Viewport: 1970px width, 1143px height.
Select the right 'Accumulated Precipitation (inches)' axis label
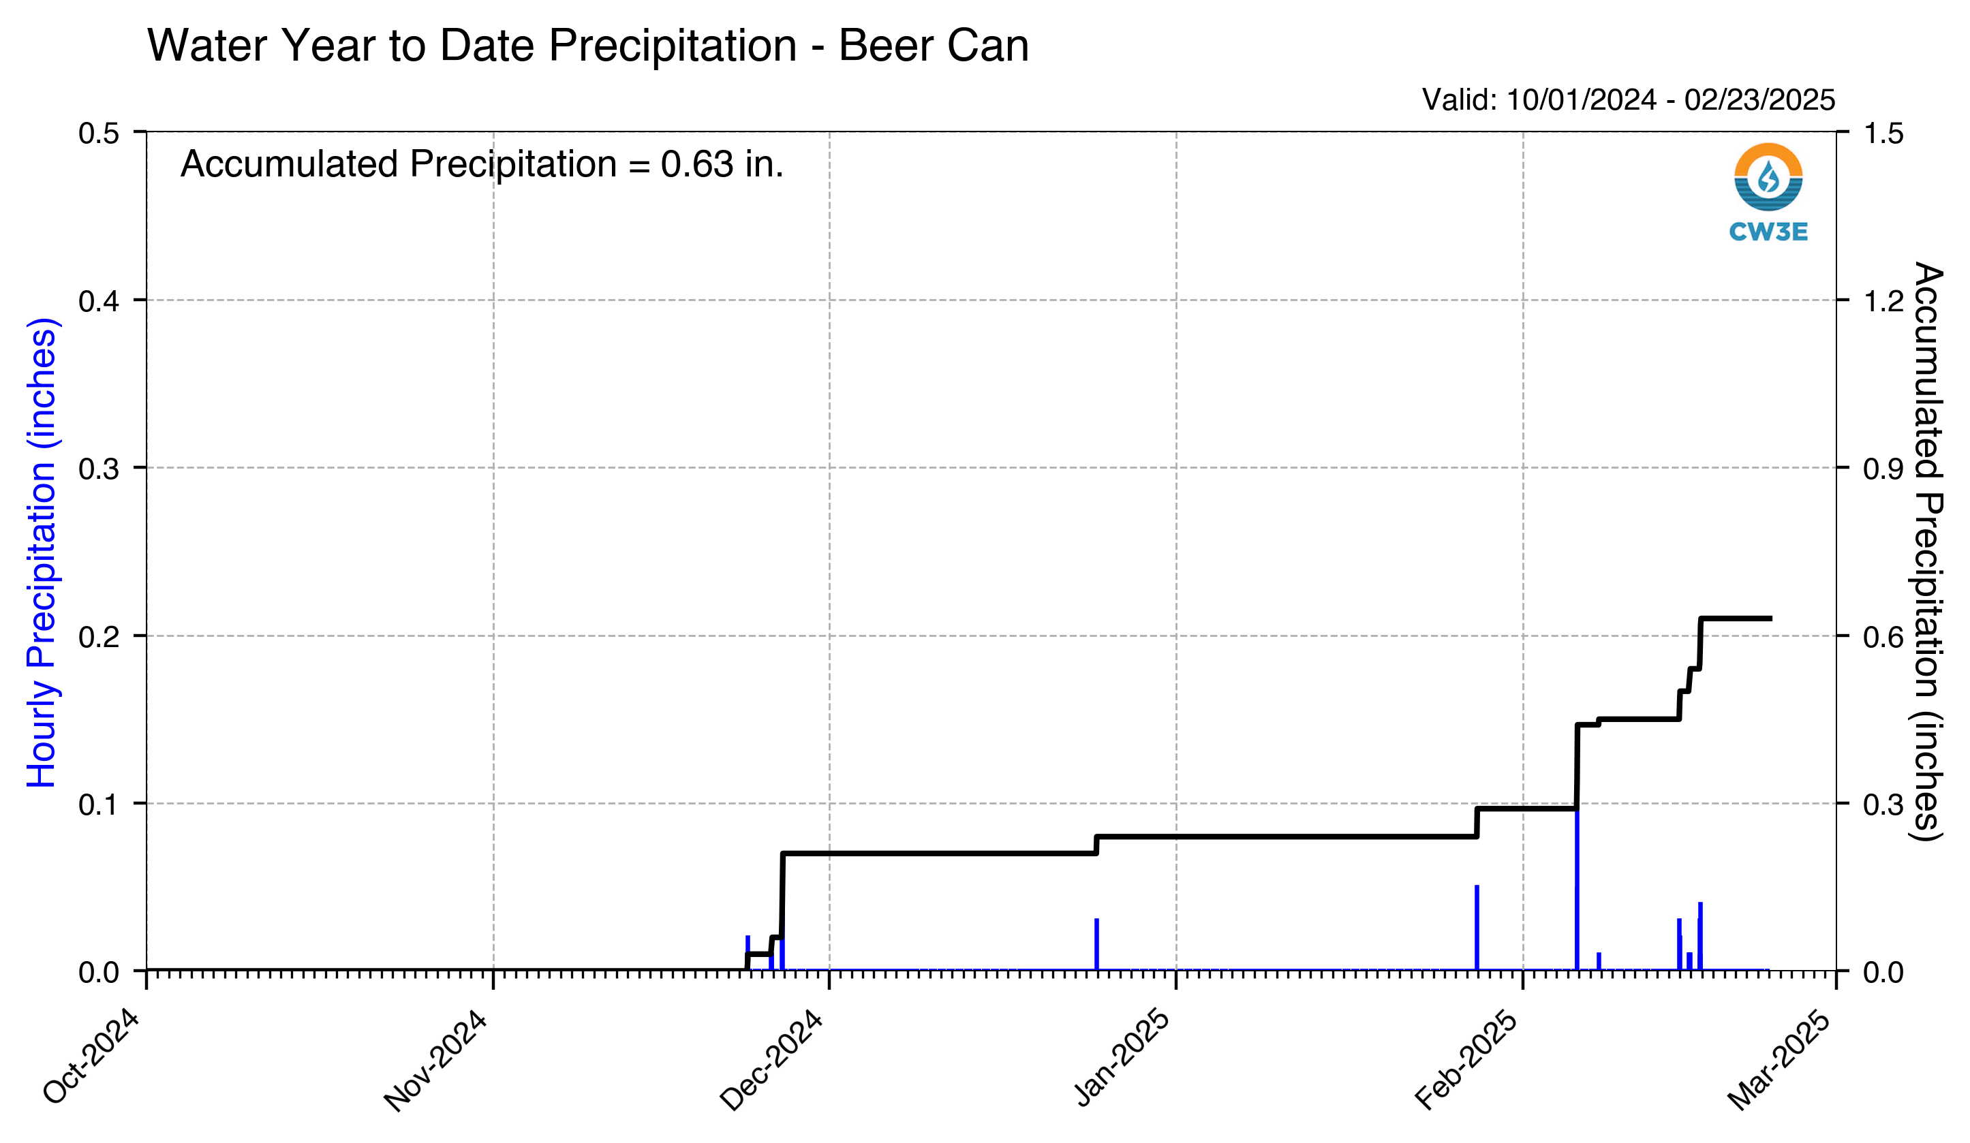click(1928, 552)
